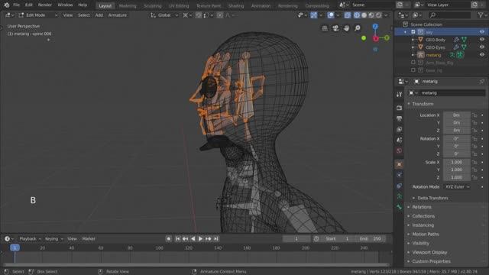
Task: Toggle solid viewport shading mode
Action: coord(364,15)
